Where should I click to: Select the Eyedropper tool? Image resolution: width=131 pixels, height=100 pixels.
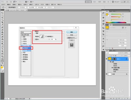(x=2, y=25)
